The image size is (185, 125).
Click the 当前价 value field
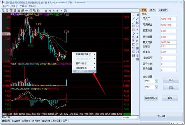(x=168, y=46)
